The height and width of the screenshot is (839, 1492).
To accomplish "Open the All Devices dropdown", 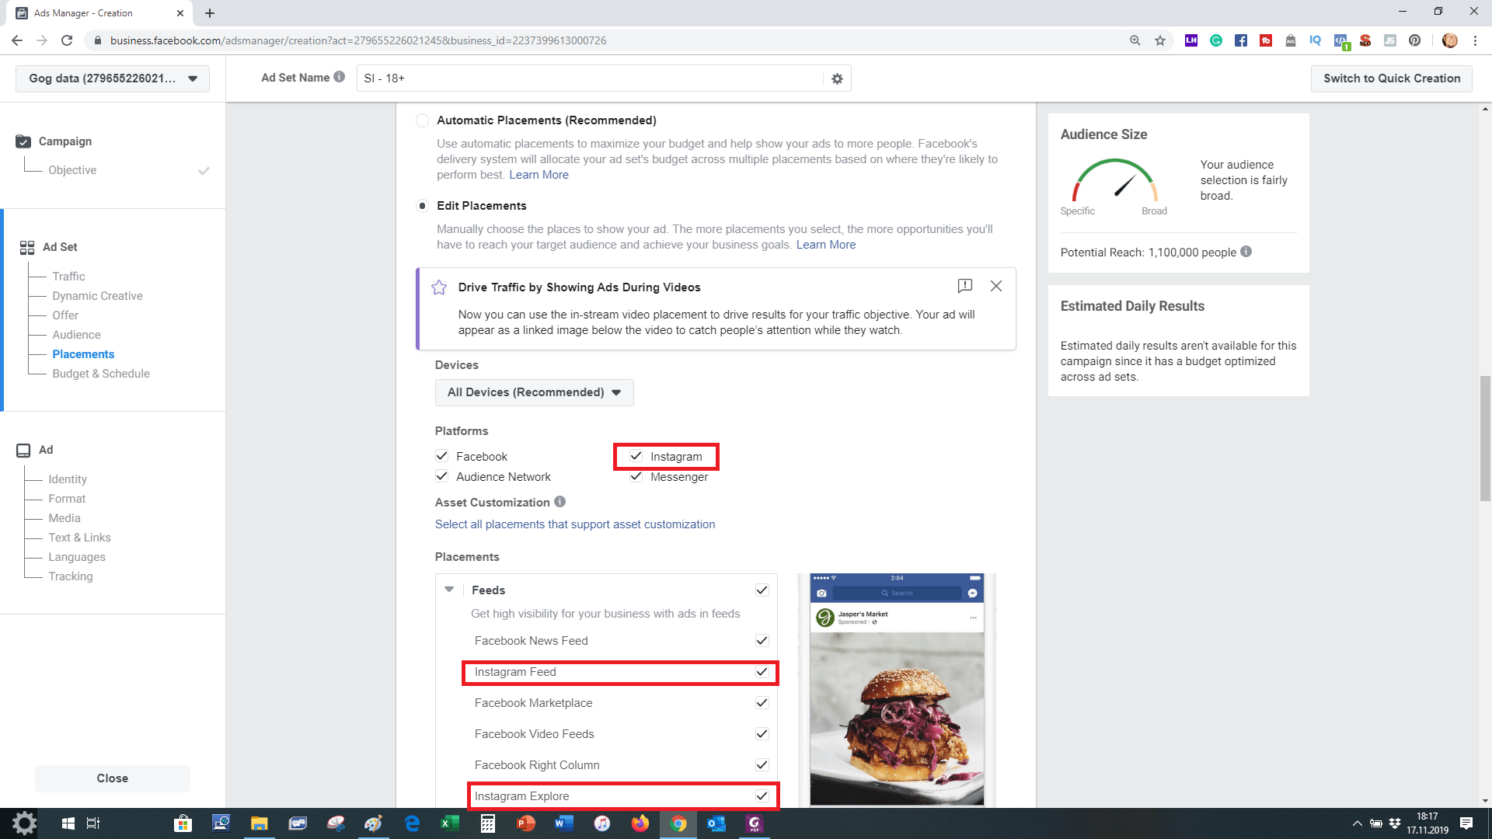I will [534, 392].
